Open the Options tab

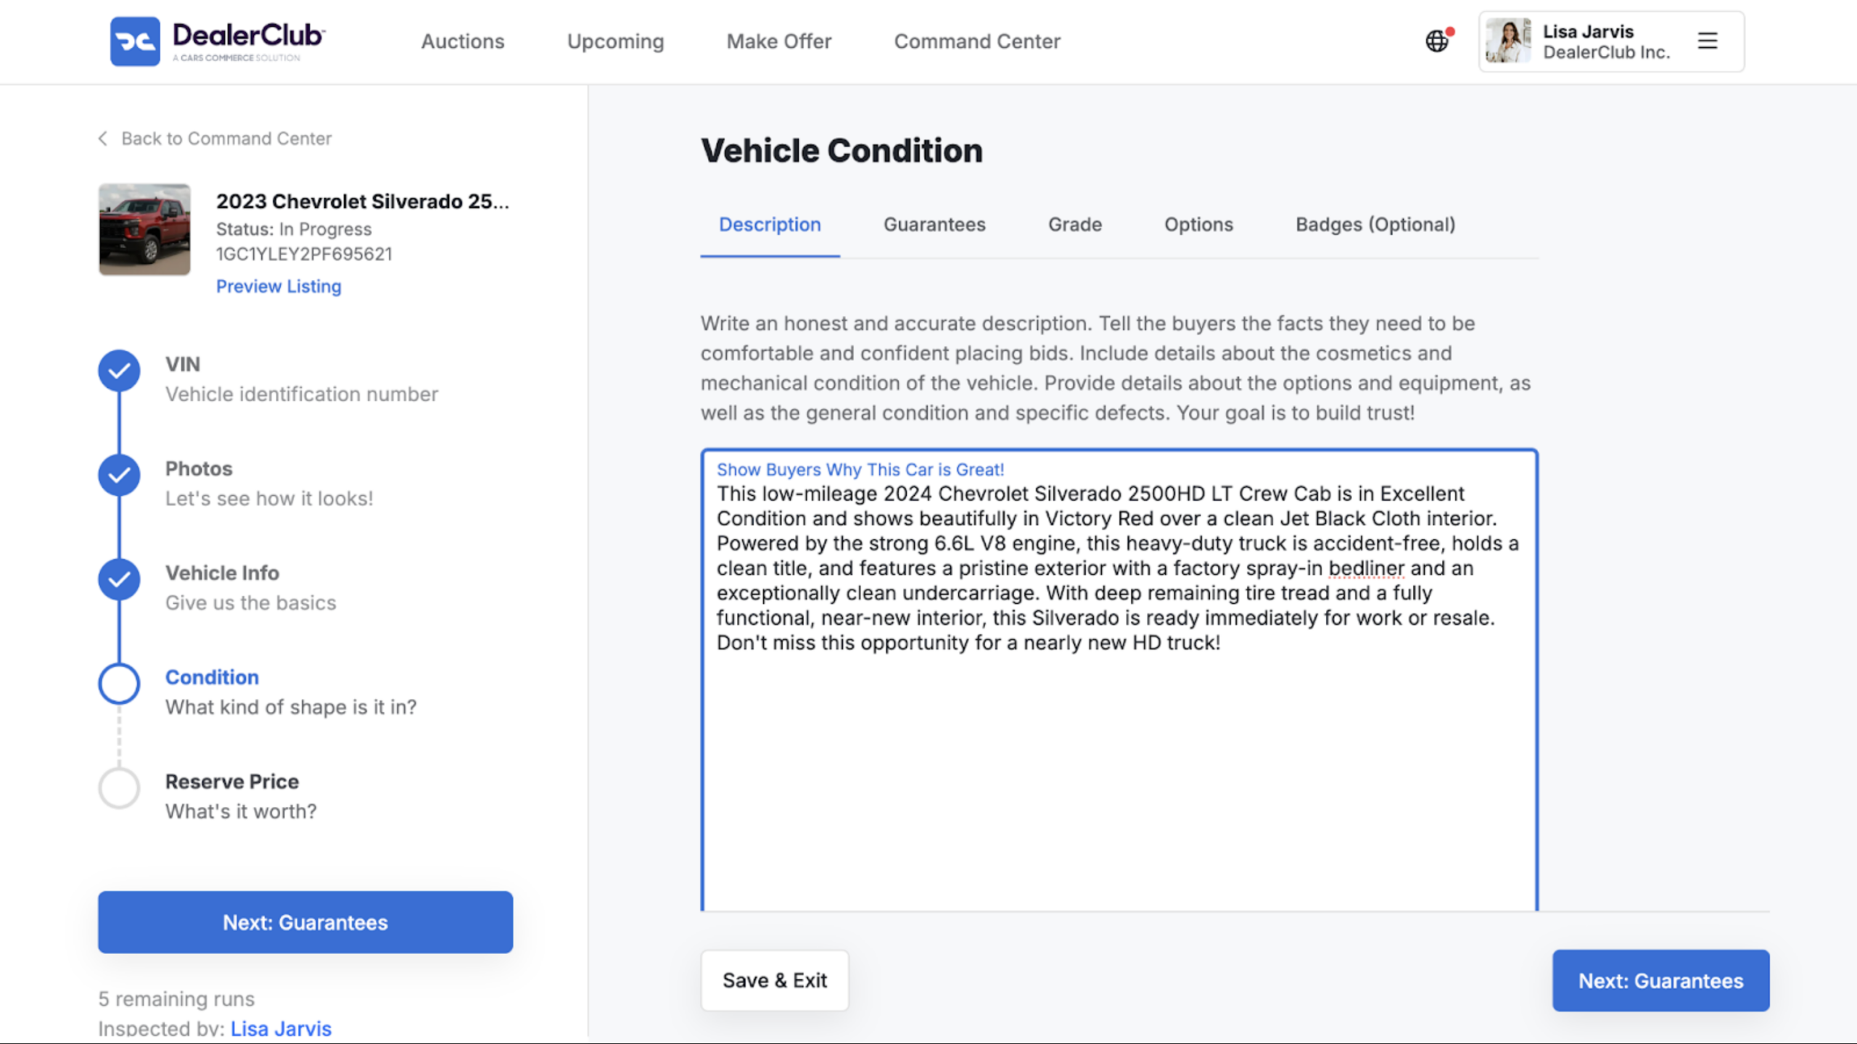[1198, 225]
